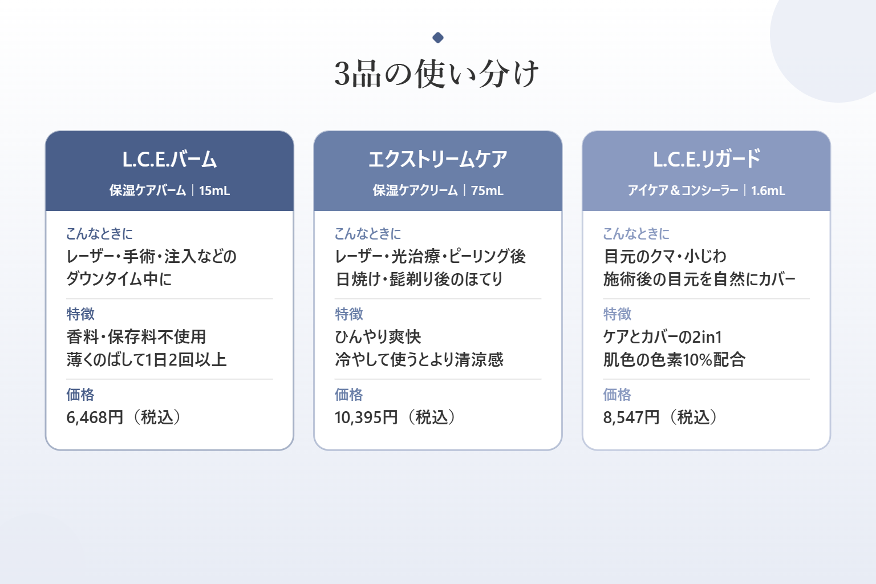
Task: Click こんなときに label in エクストリームケア card
Action: click(x=368, y=234)
